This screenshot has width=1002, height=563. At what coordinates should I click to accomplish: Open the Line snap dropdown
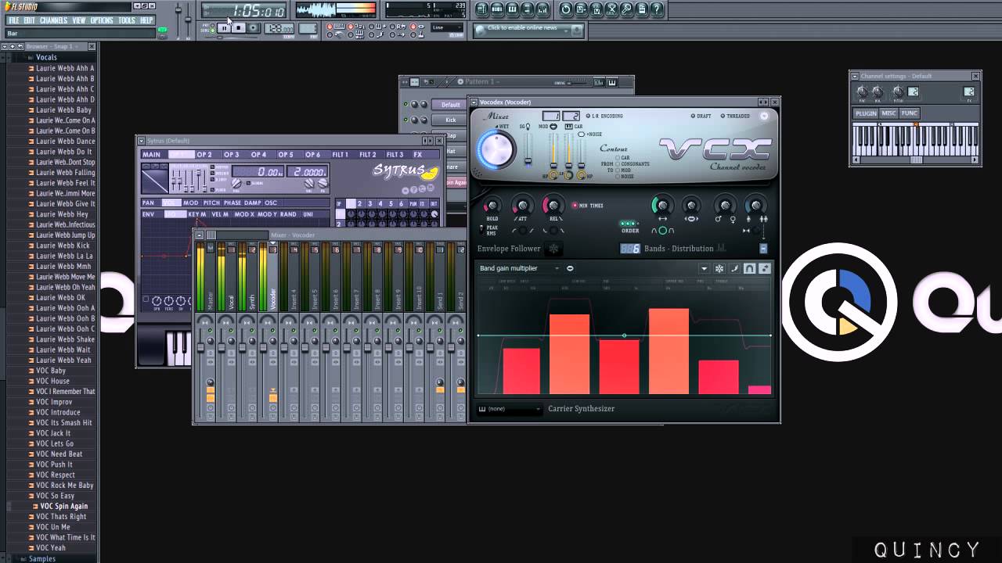(x=447, y=27)
